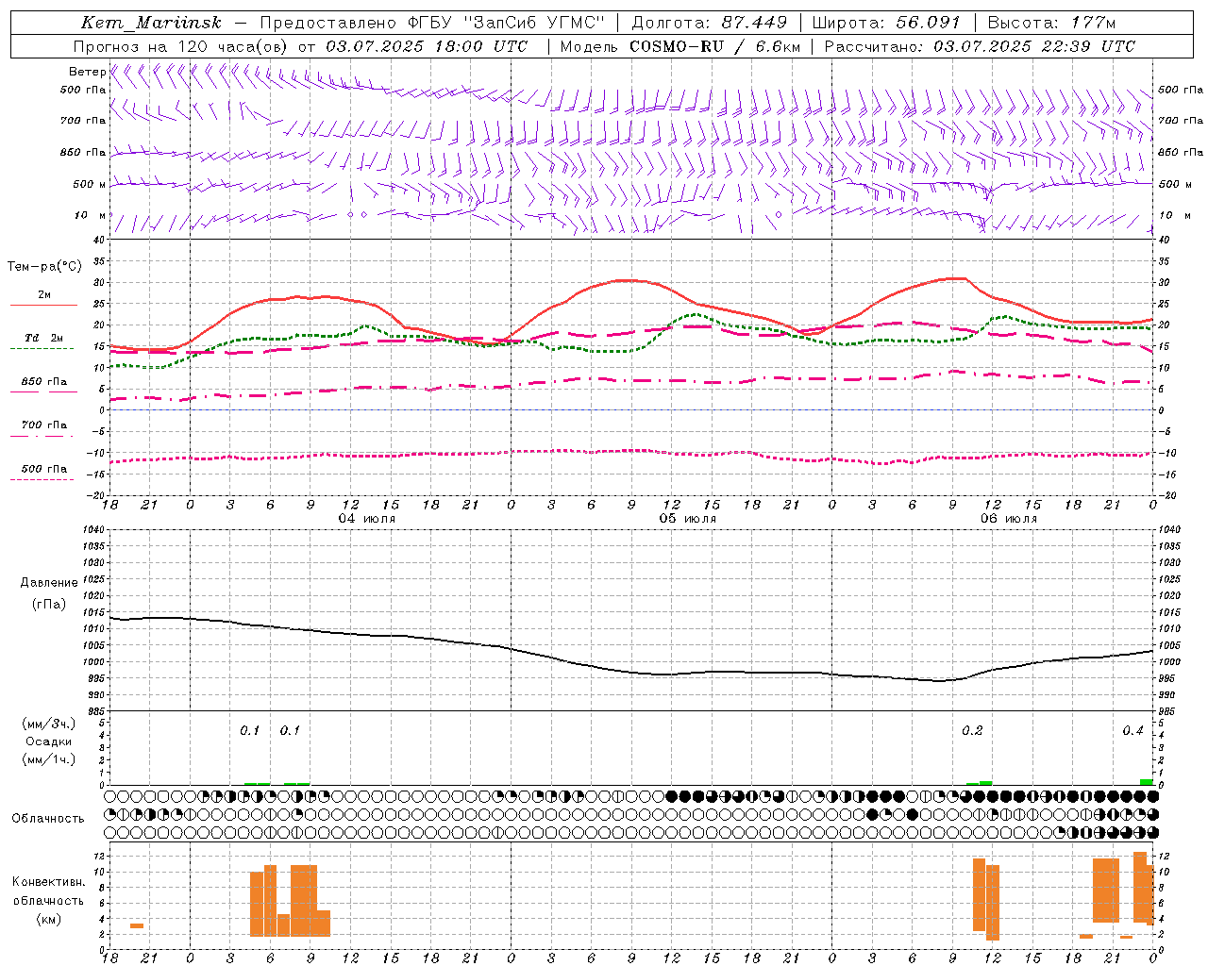
Task: Click the Модель COSMO-RU / 6.6км label
Action: click(679, 46)
